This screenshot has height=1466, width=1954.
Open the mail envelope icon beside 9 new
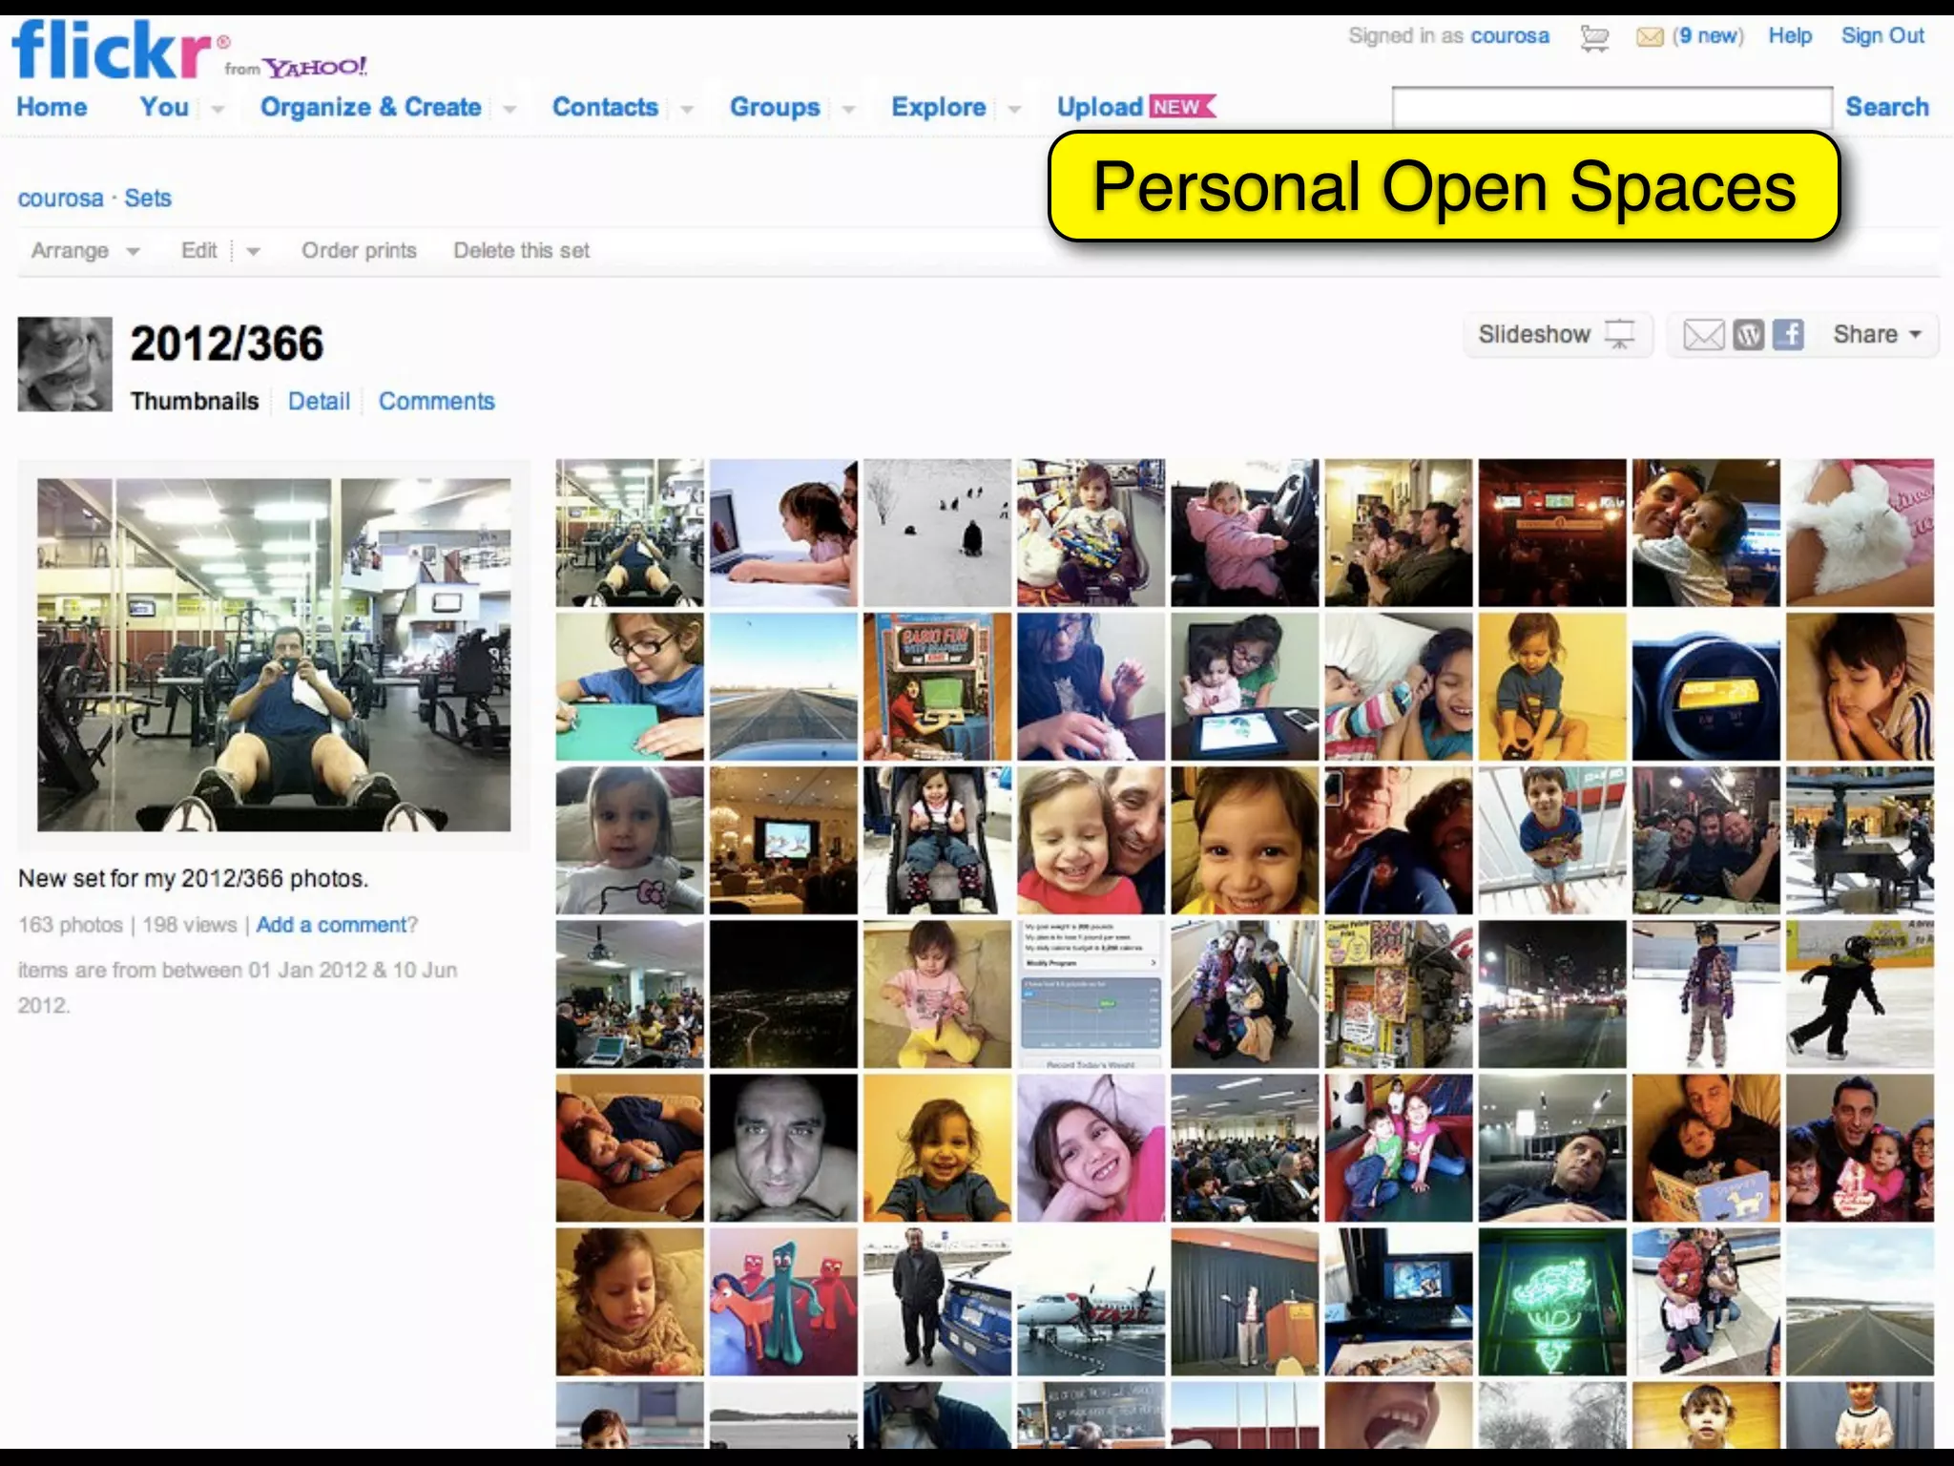pos(1650,37)
